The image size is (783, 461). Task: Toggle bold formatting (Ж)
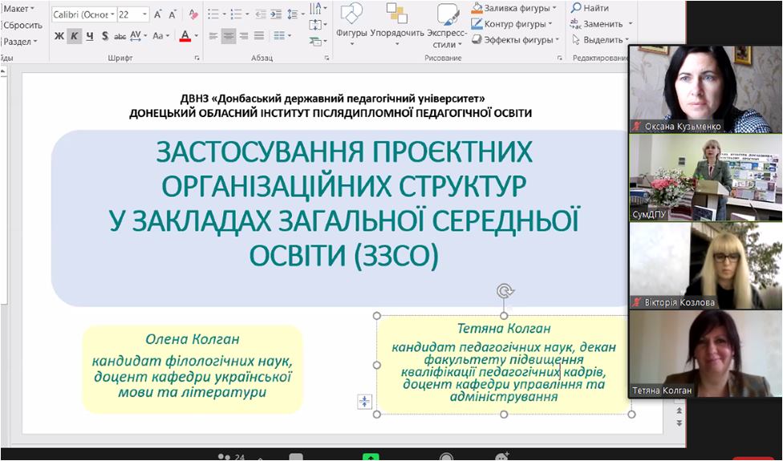pos(59,36)
